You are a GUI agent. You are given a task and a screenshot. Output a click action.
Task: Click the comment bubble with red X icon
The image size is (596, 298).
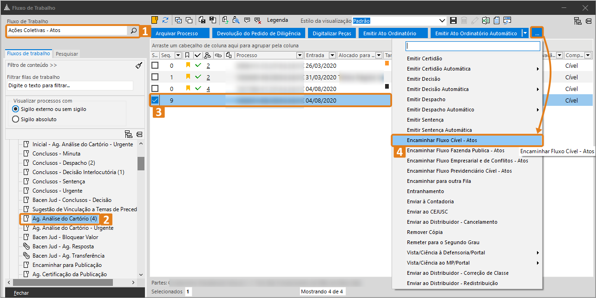(258, 20)
